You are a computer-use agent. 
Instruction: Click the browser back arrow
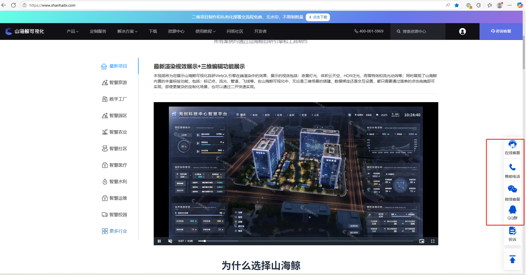[4, 5]
